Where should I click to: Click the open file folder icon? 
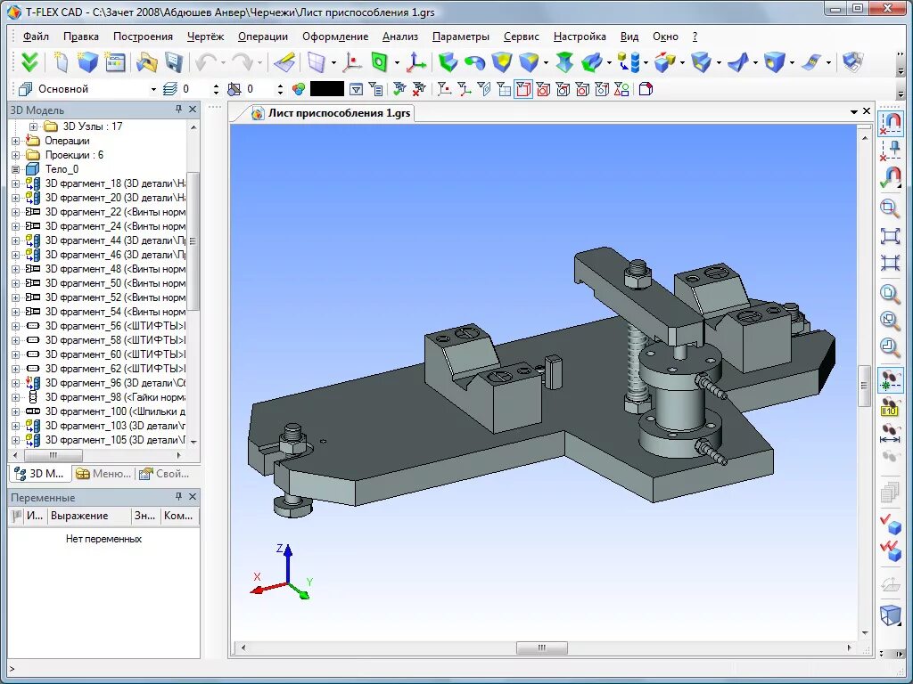click(147, 61)
